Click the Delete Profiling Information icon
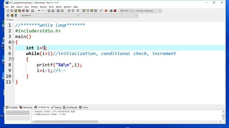The height and width of the screenshot is (128, 229). coord(115,11)
